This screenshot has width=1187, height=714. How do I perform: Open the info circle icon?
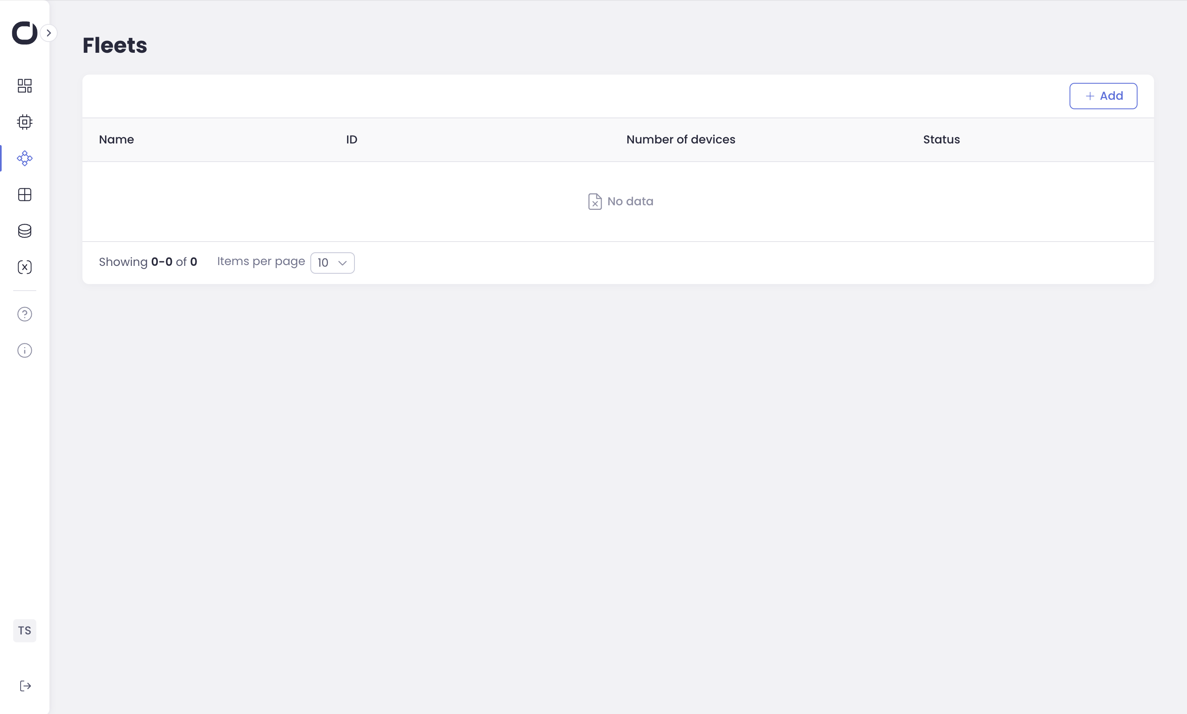pos(25,350)
